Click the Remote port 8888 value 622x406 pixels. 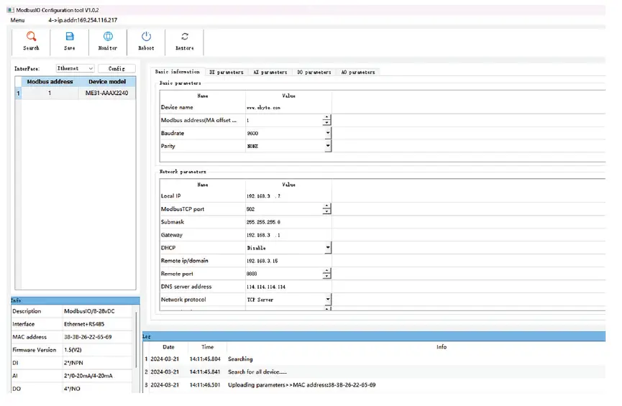[x=252, y=274]
